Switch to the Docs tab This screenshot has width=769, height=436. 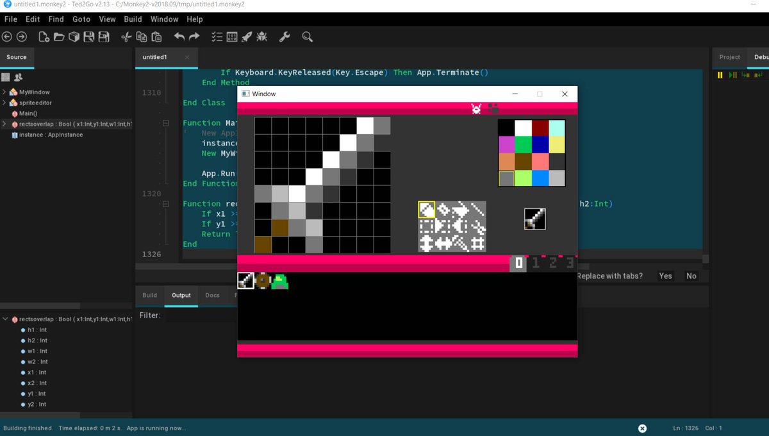pos(212,295)
